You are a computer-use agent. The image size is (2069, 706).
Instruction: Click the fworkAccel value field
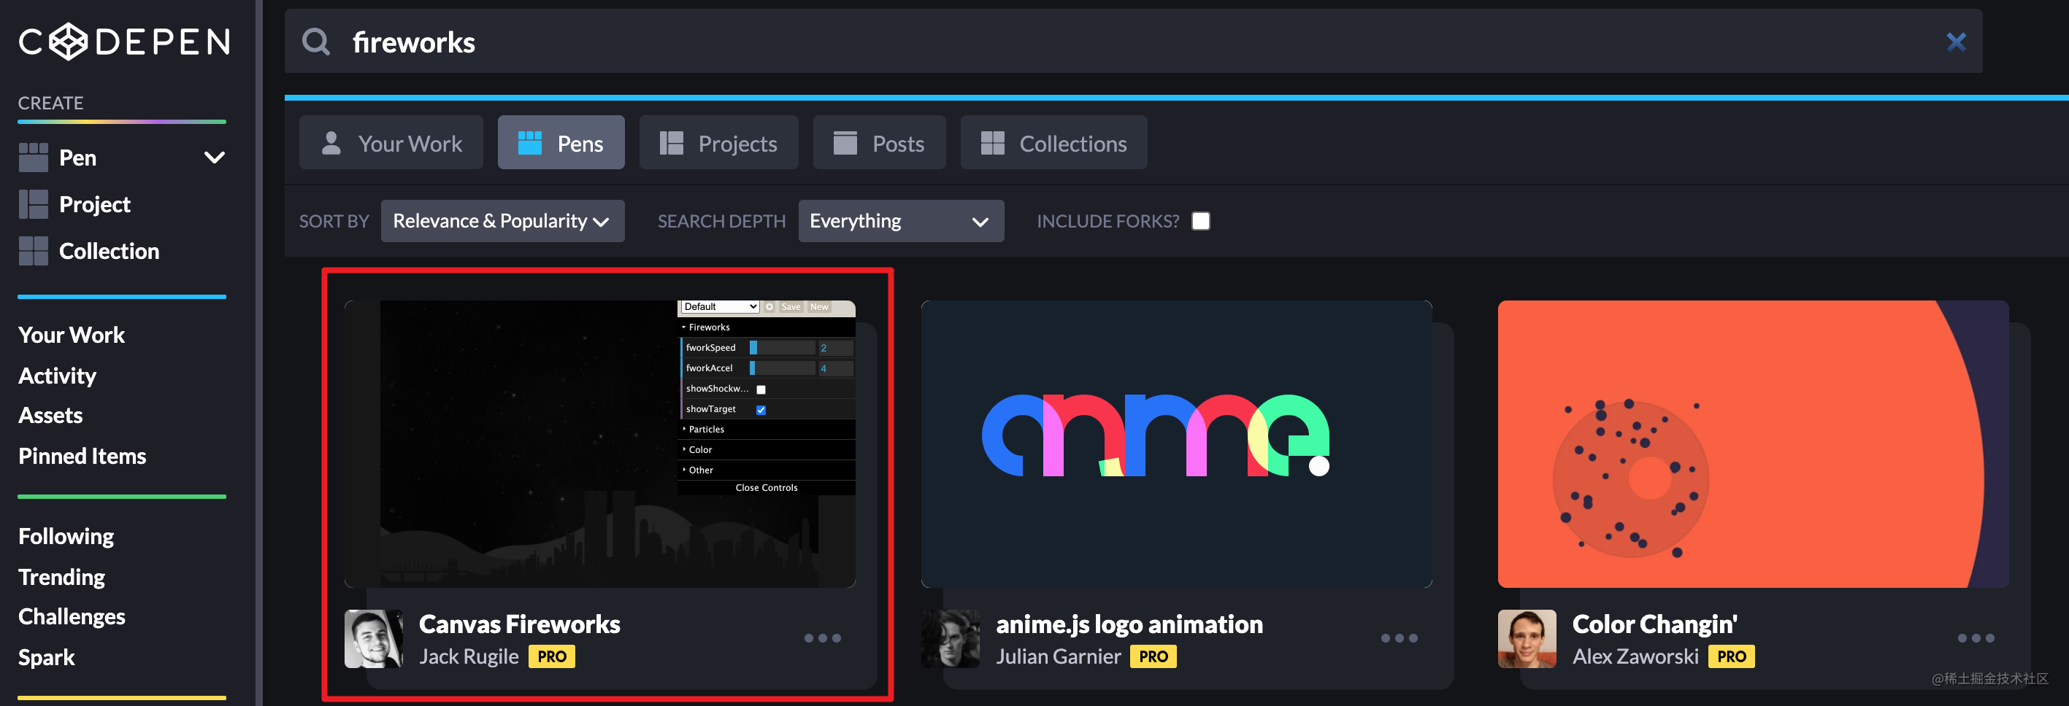pyautogui.click(x=834, y=368)
